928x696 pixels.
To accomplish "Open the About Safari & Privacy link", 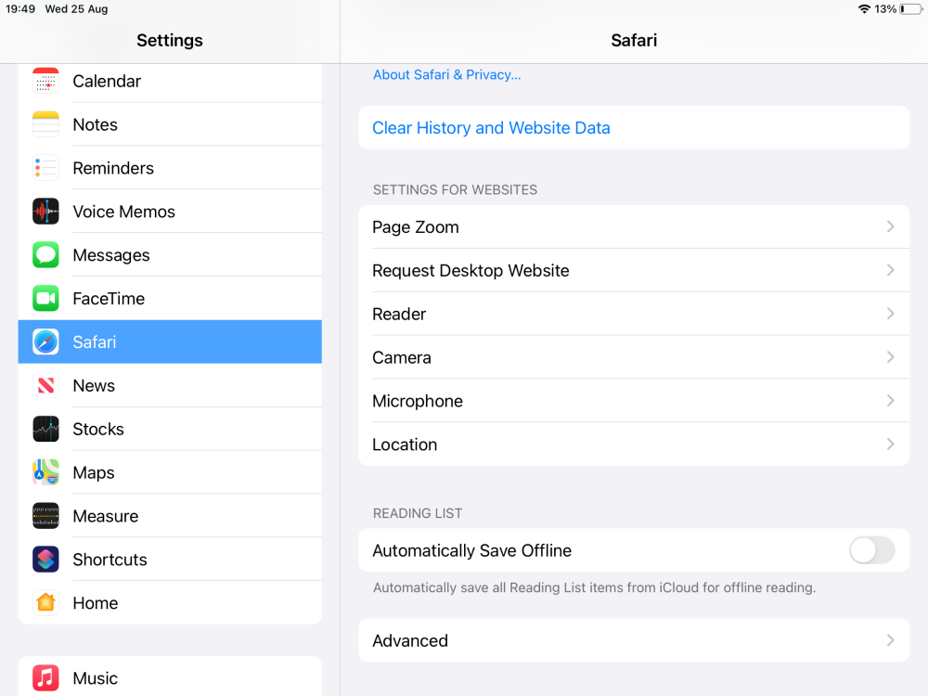I will pyautogui.click(x=446, y=75).
